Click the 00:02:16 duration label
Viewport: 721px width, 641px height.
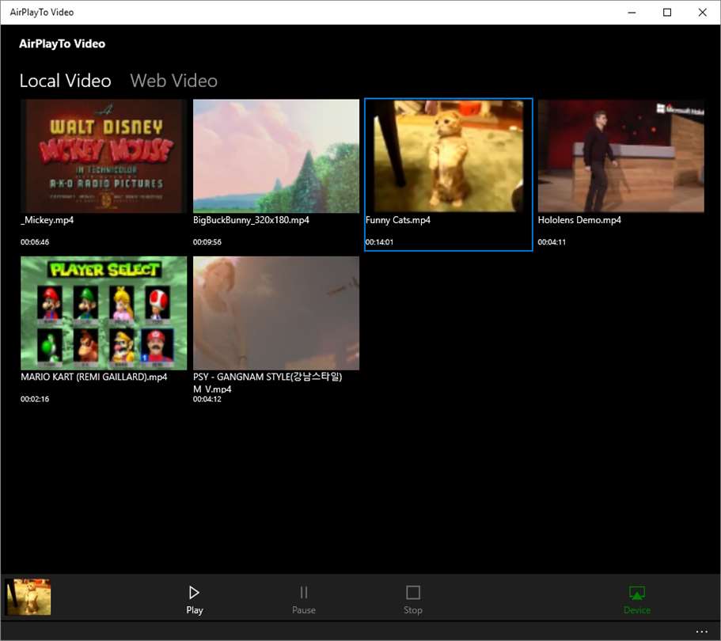click(35, 399)
